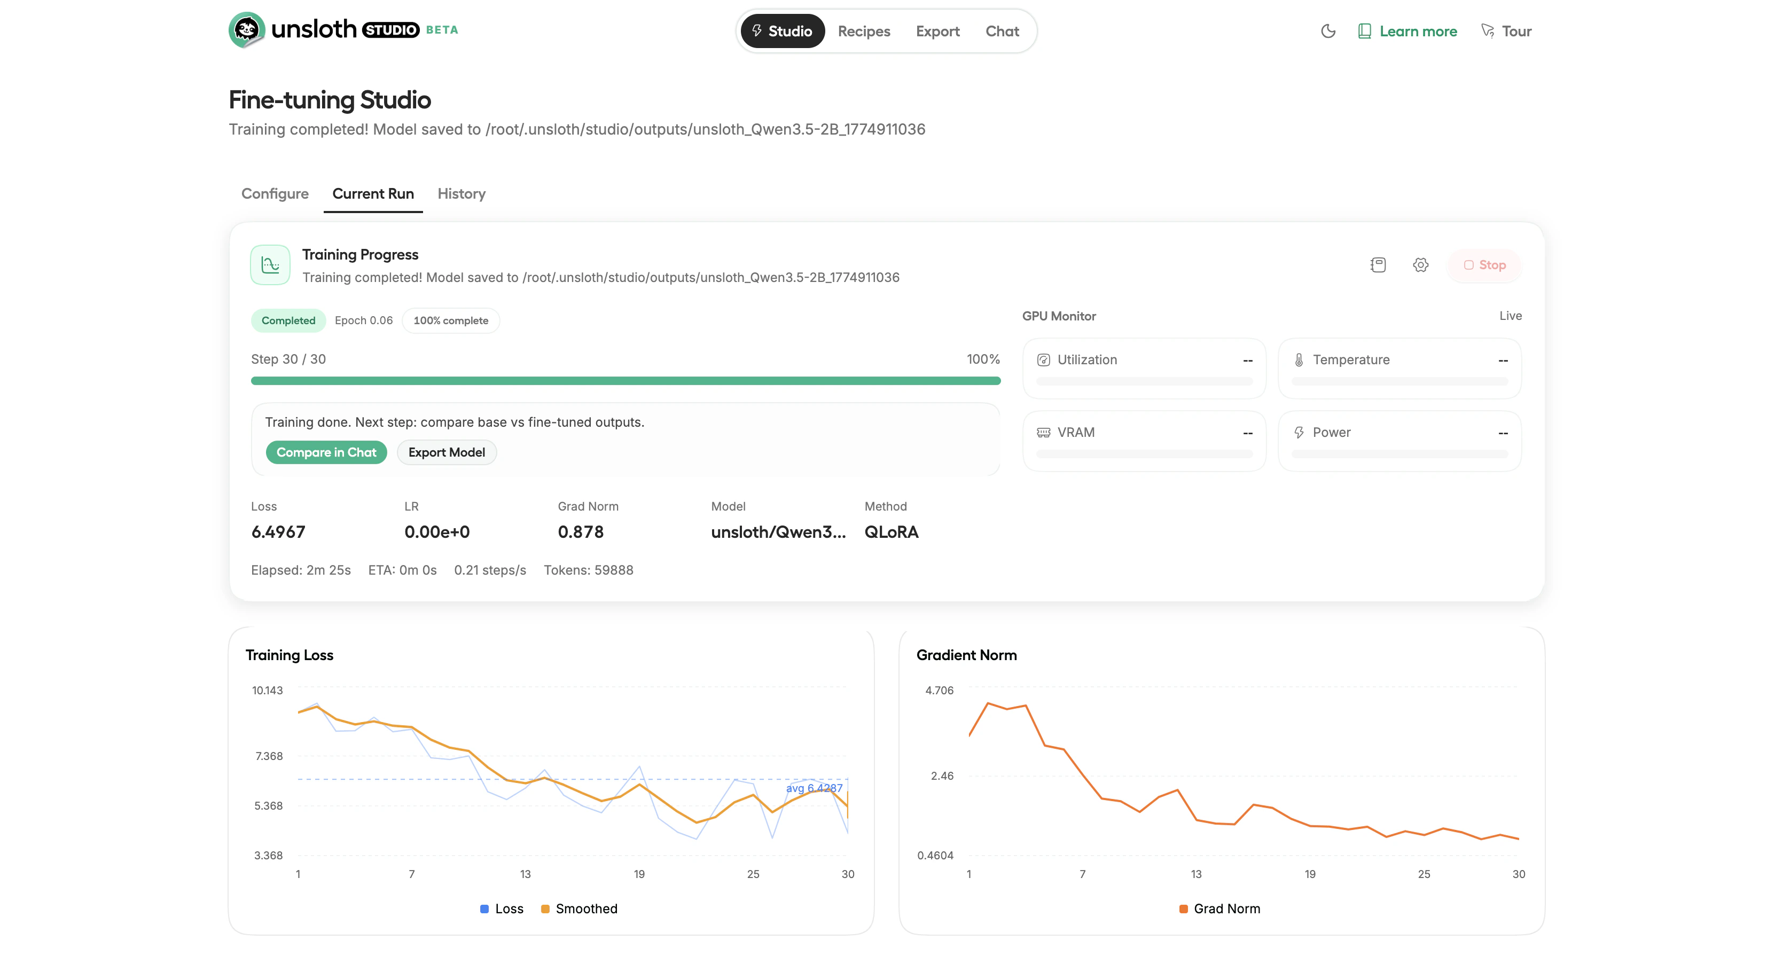Click the Utilization gauge icon

[x=1043, y=360]
